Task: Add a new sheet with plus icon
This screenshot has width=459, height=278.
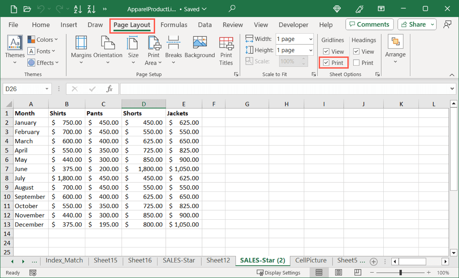Action: coord(373,261)
